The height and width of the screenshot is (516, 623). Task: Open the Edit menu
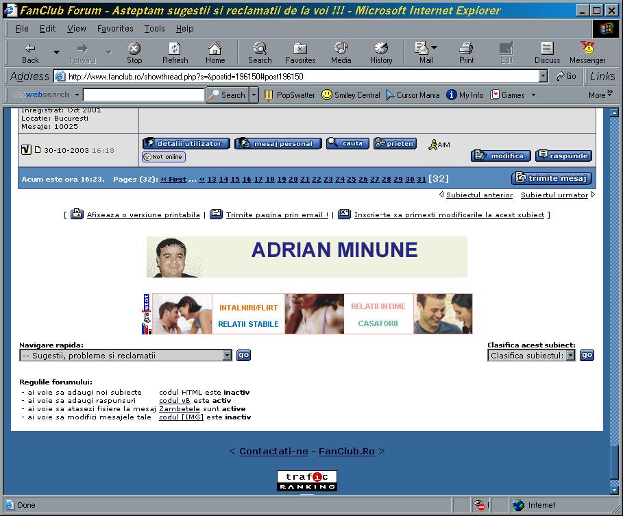pos(47,29)
